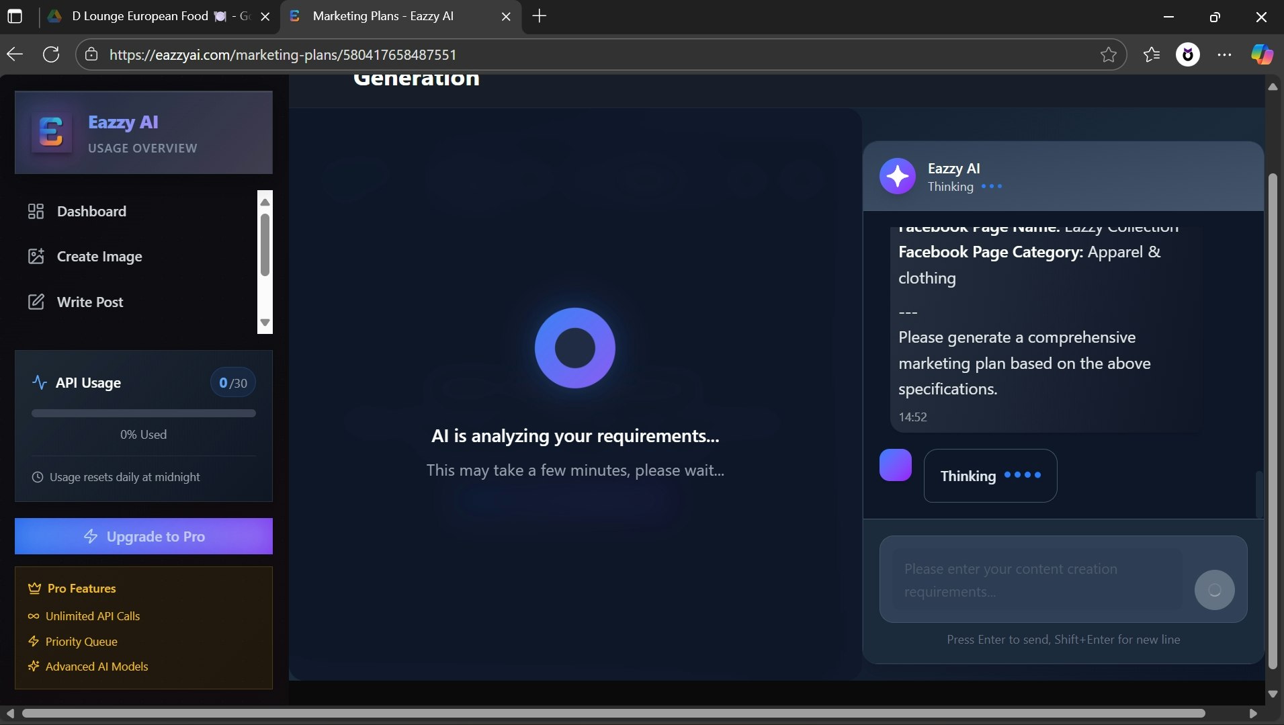The height and width of the screenshot is (725, 1284).
Task: Click the Thinking message bubble
Action: coord(990,476)
